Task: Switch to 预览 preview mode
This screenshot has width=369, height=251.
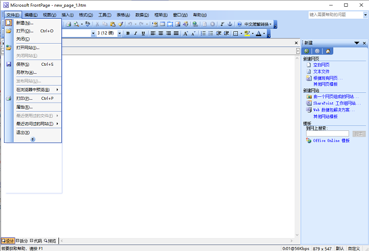Action: (51, 240)
